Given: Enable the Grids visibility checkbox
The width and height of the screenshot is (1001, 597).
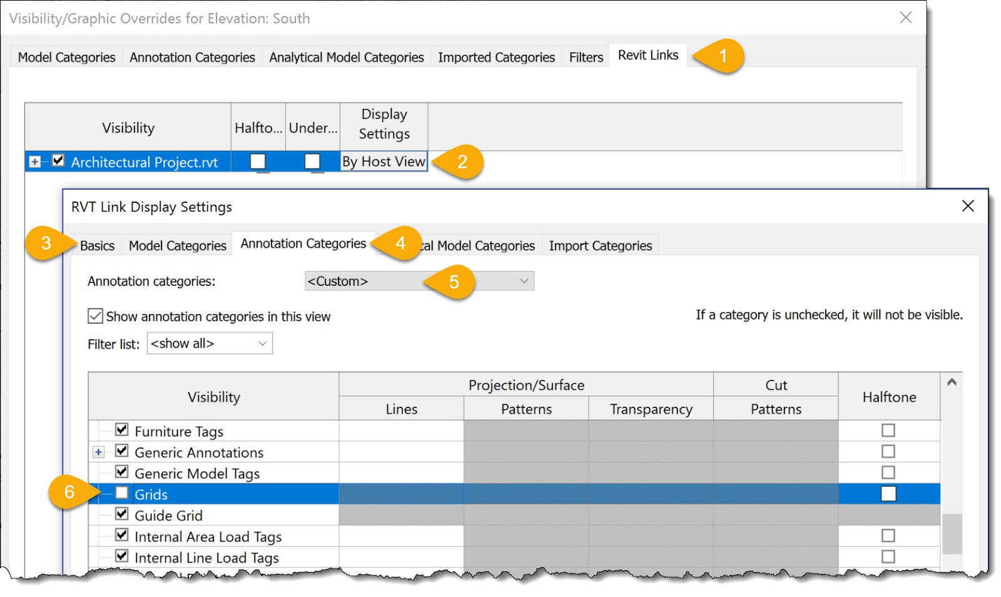Looking at the screenshot, I should point(120,494).
